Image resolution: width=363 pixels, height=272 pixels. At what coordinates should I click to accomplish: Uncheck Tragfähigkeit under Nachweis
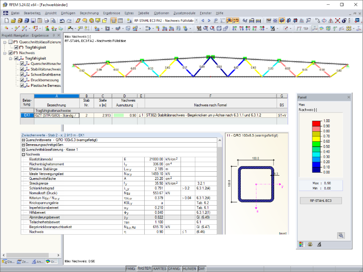click(x=16, y=58)
